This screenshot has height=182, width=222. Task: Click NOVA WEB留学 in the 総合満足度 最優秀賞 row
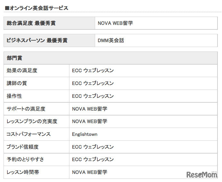[x=115, y=23]
